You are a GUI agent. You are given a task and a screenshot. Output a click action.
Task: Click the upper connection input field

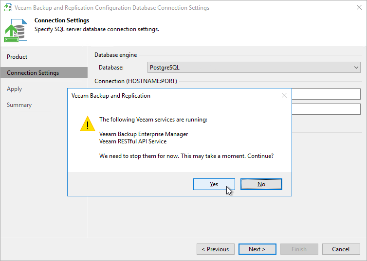click(x=326, y=94)
